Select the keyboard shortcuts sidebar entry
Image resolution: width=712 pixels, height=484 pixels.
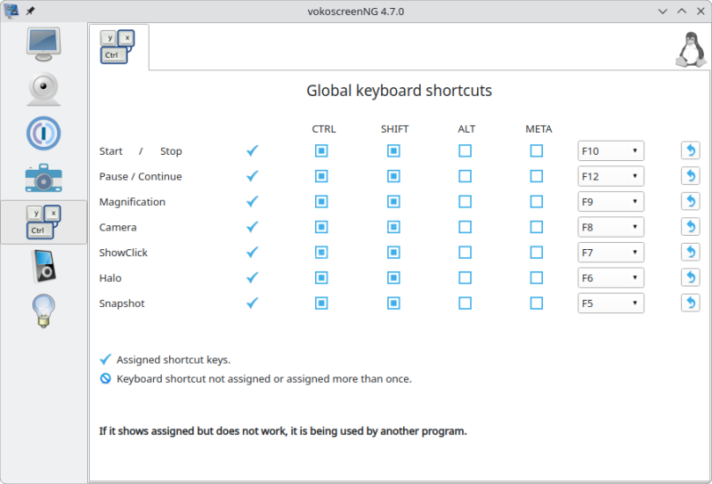[x=44, y=222]
